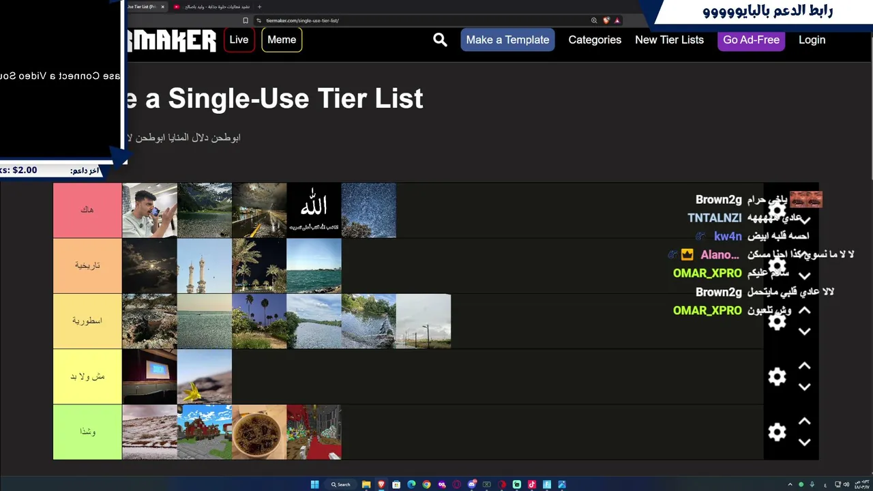The width and height of the screenshot is (873, 491).
Task: Open TikTok from the taskbar
Action: 531,485
